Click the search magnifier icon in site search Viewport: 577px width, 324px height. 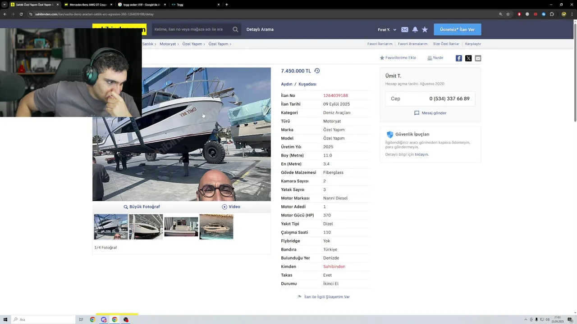coord(235,29)
